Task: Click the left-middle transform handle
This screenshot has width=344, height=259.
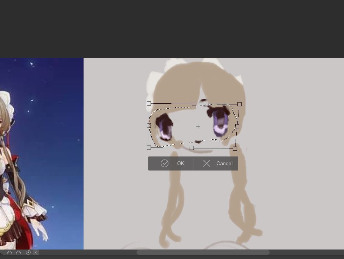Action: 149,125
